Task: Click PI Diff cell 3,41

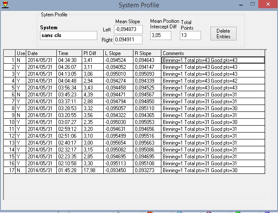Action: pos(93,60)
